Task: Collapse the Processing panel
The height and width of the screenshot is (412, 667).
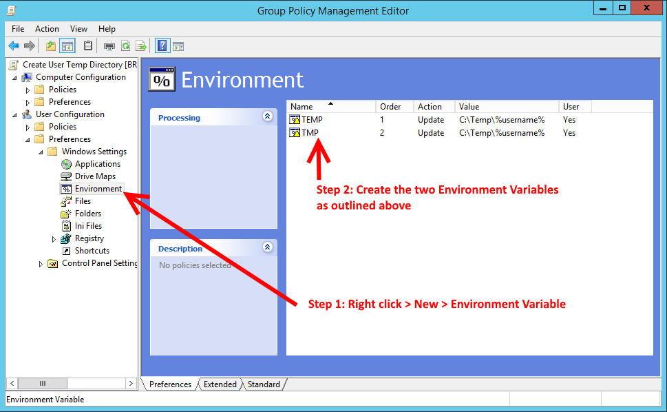Action: [268, 116]
